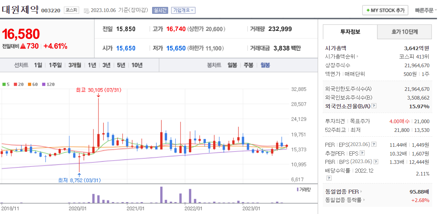This screenshot has height=214, width=441.
Task: Click the 2.11% dividend yield value
Action: (x=423, y=174)
